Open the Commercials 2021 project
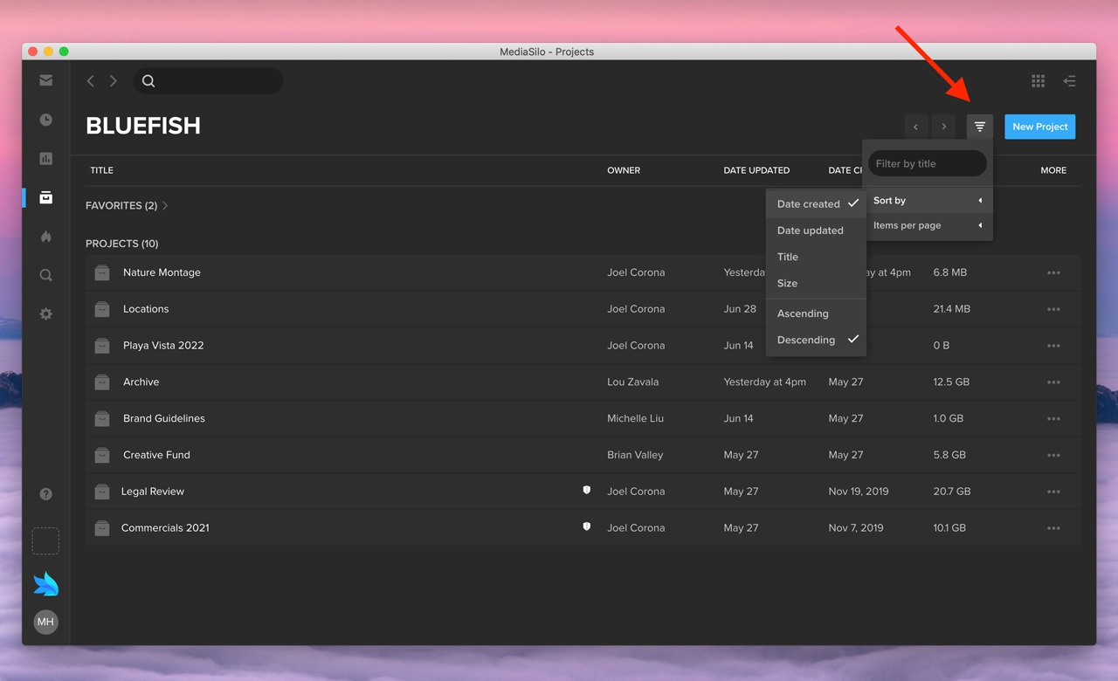The height and width of the screenshot is (681, 1118). coord(165,528)
